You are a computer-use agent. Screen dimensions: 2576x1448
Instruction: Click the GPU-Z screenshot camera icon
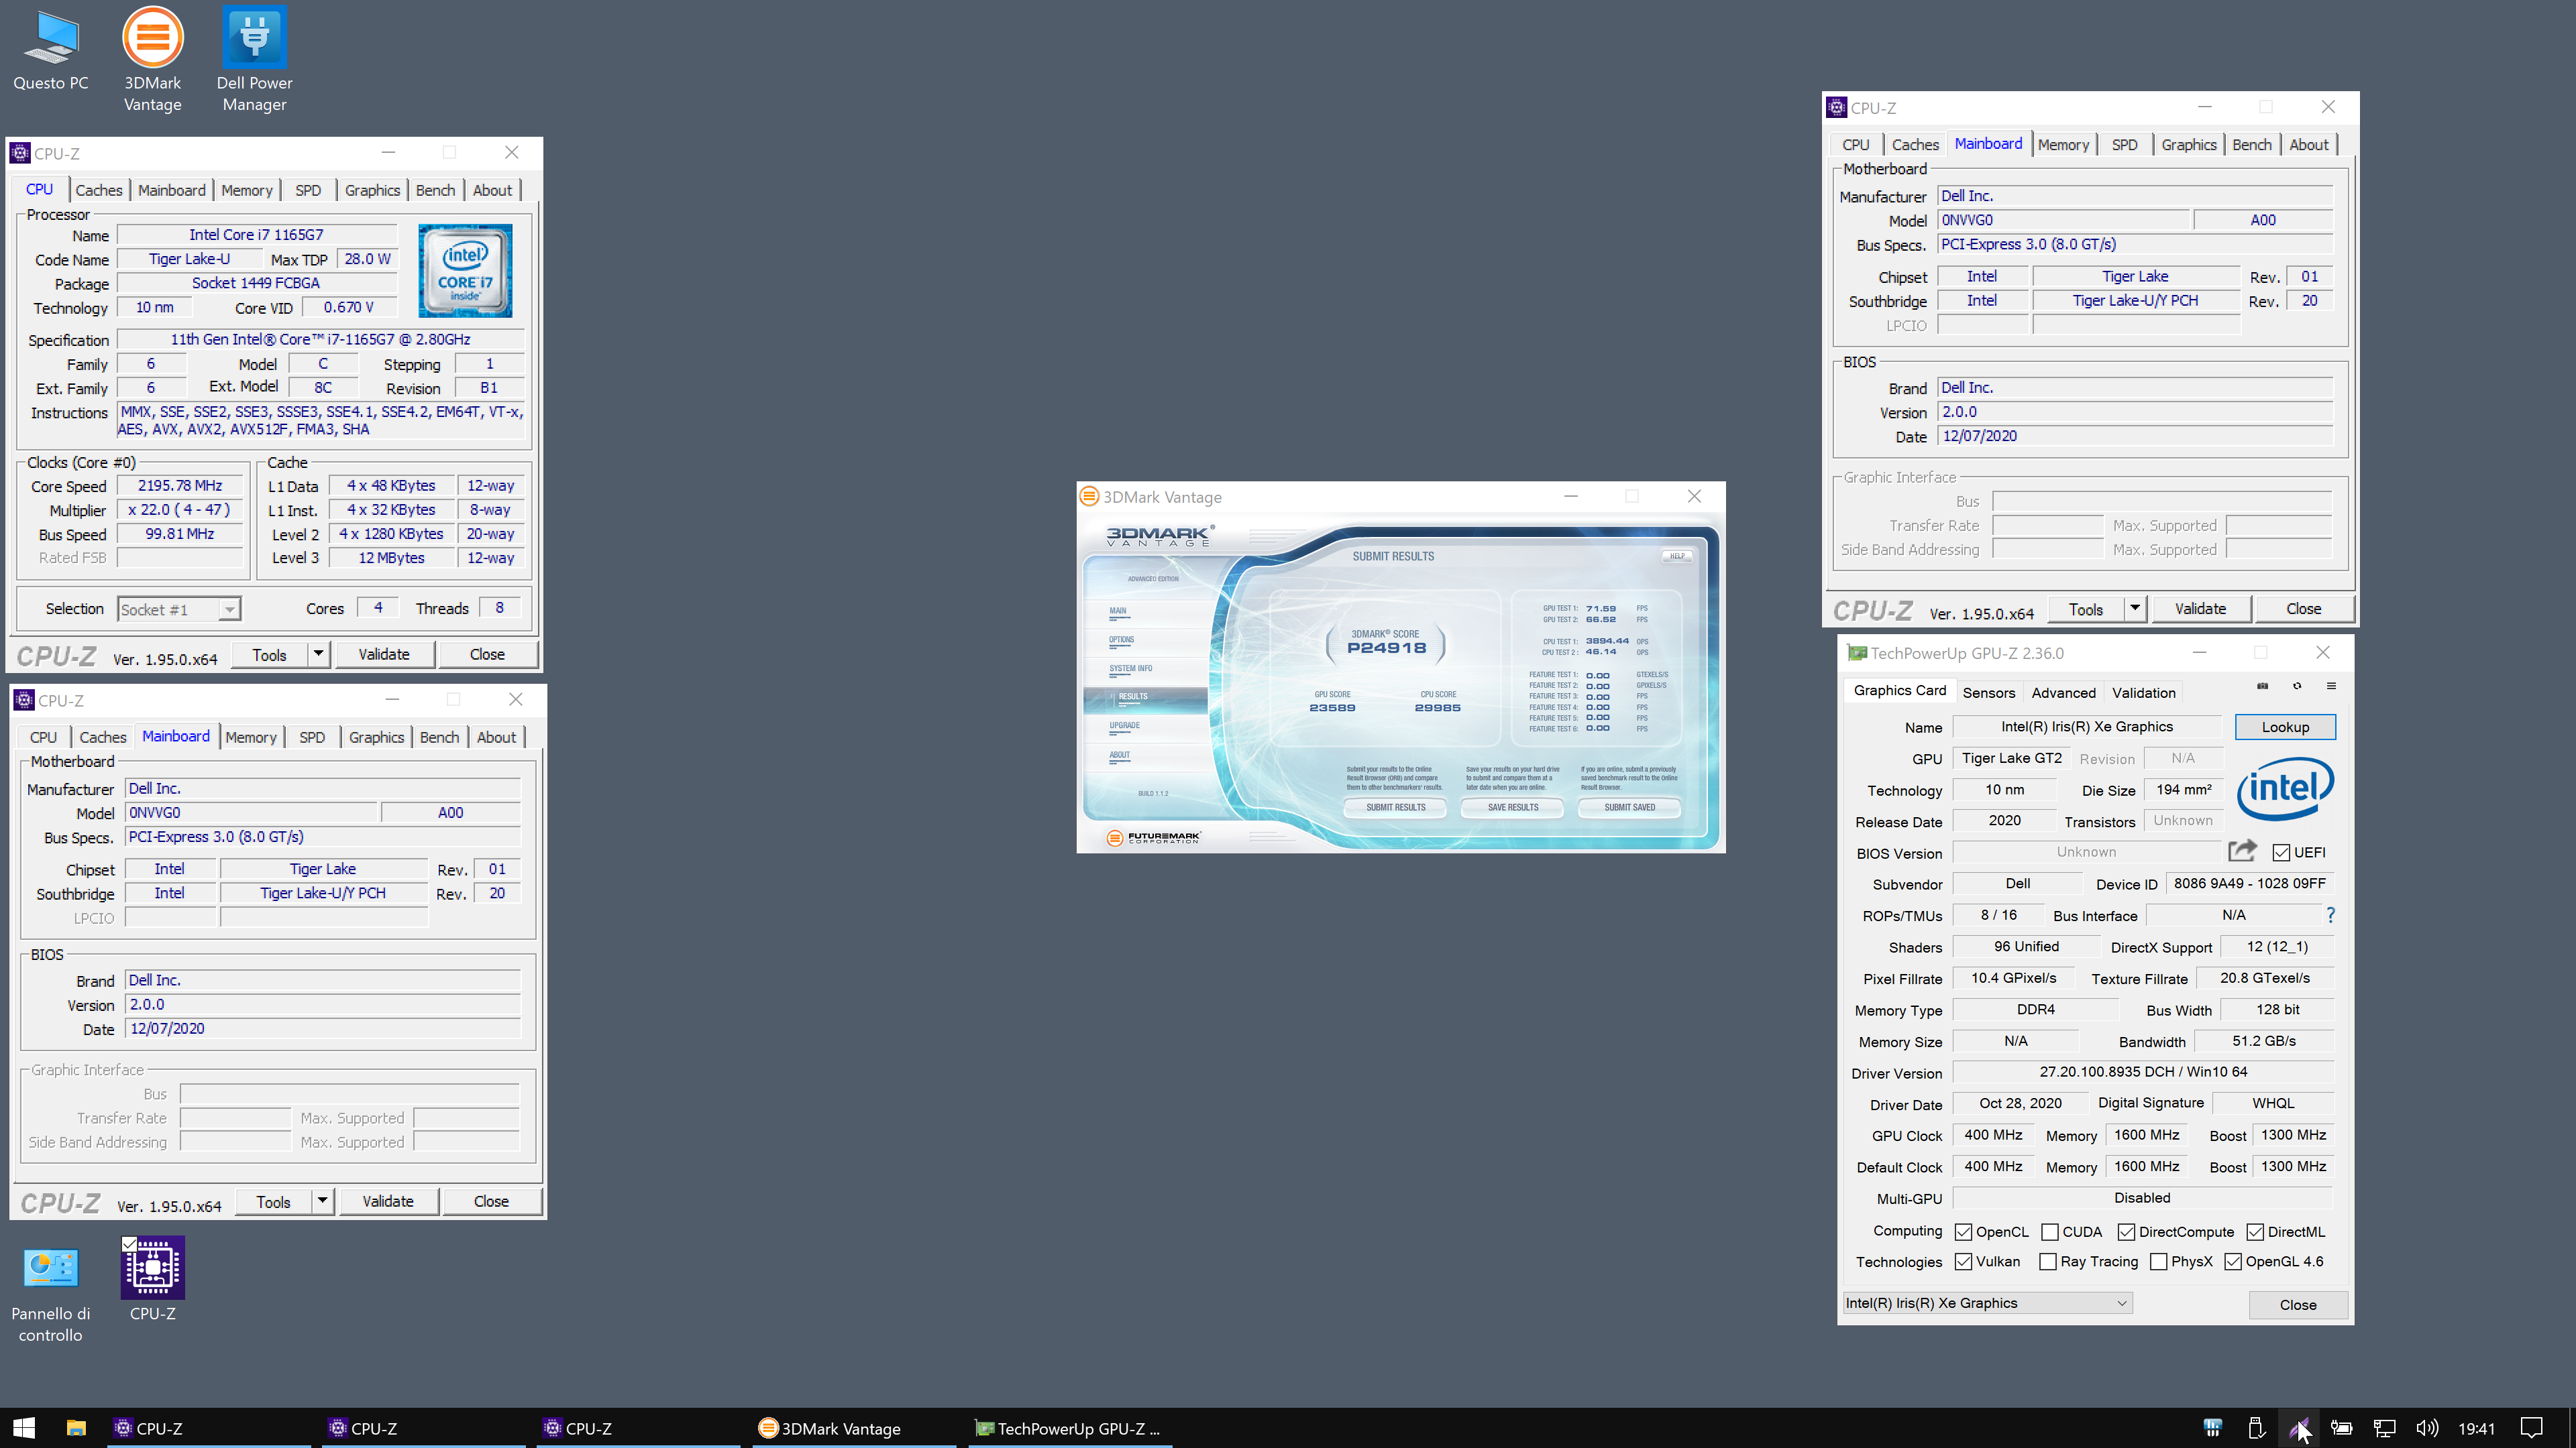[2262, 686]
